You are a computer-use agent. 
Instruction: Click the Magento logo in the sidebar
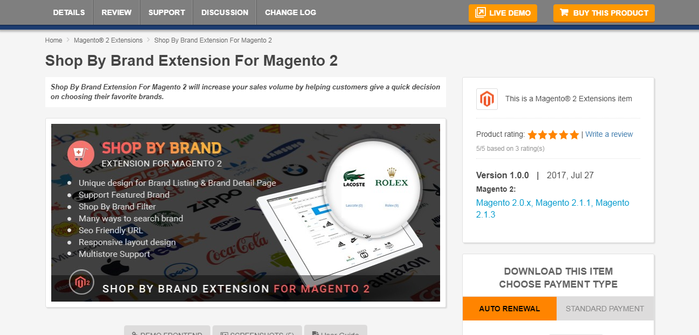tap(487, 99)
